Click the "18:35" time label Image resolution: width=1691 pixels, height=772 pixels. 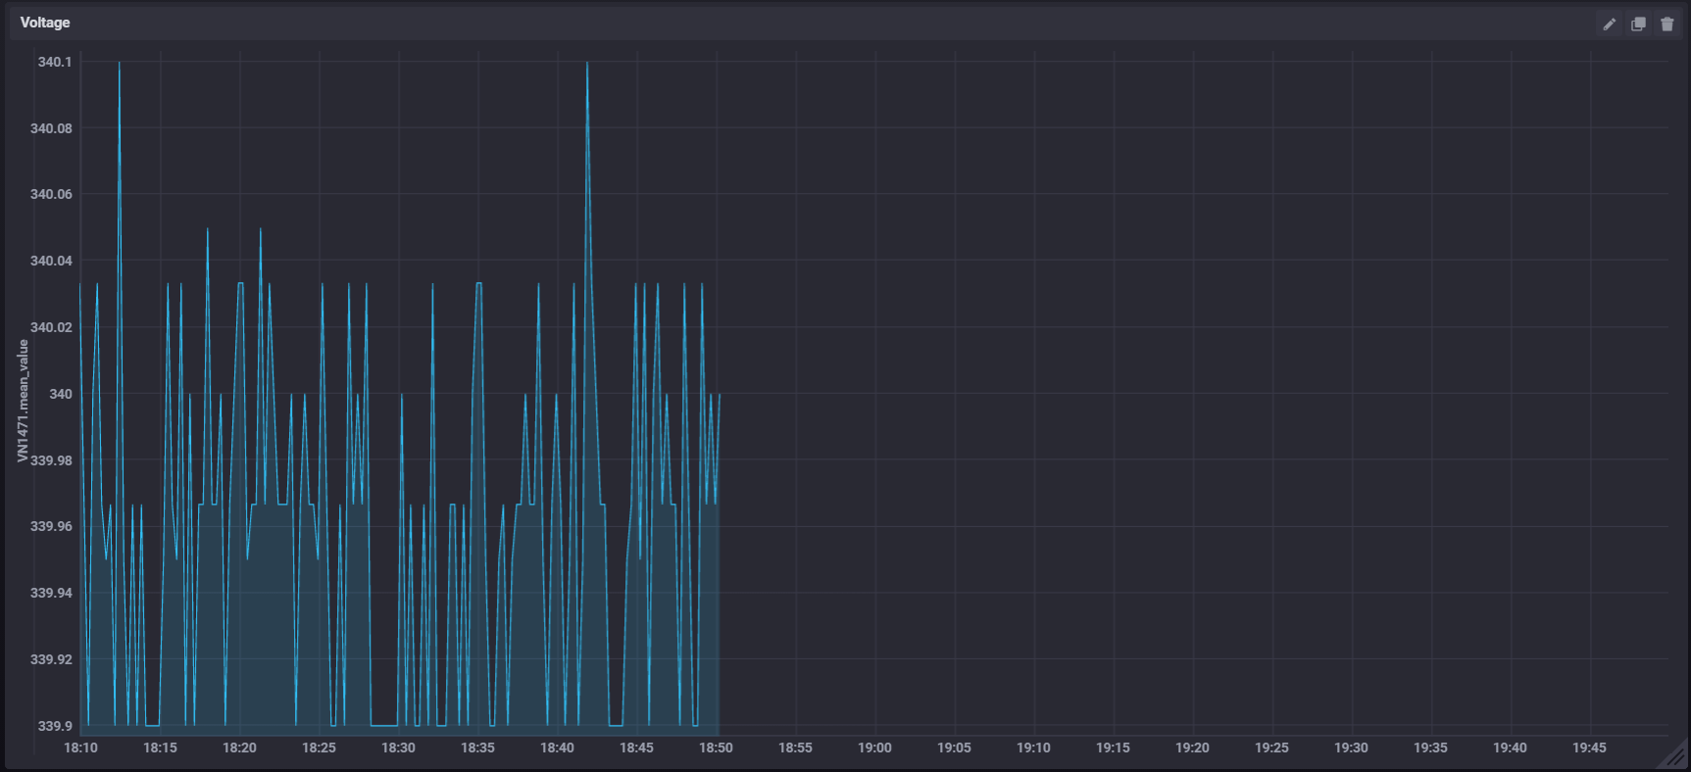477,748
